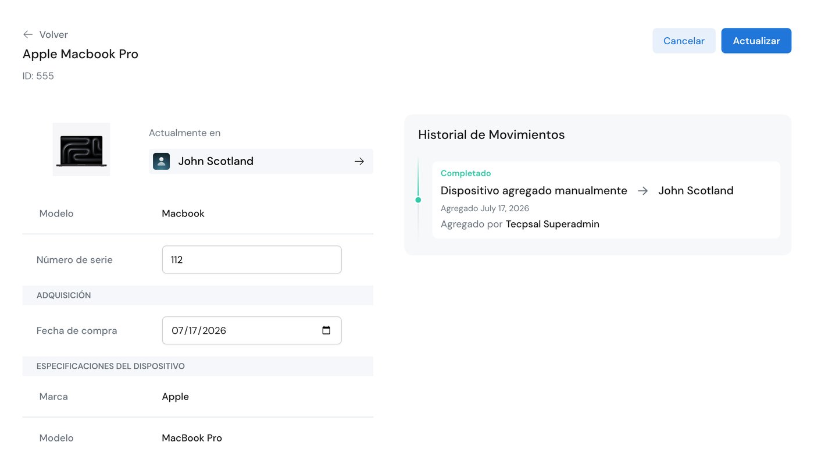Click John Scotland in the movement history entry
Image resolution: width=814 pixels, height=456 pixels.
coord(696,191)
